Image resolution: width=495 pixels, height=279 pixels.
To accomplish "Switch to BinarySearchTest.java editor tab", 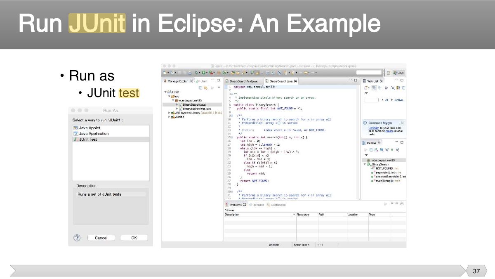I will tap(243, 81).
